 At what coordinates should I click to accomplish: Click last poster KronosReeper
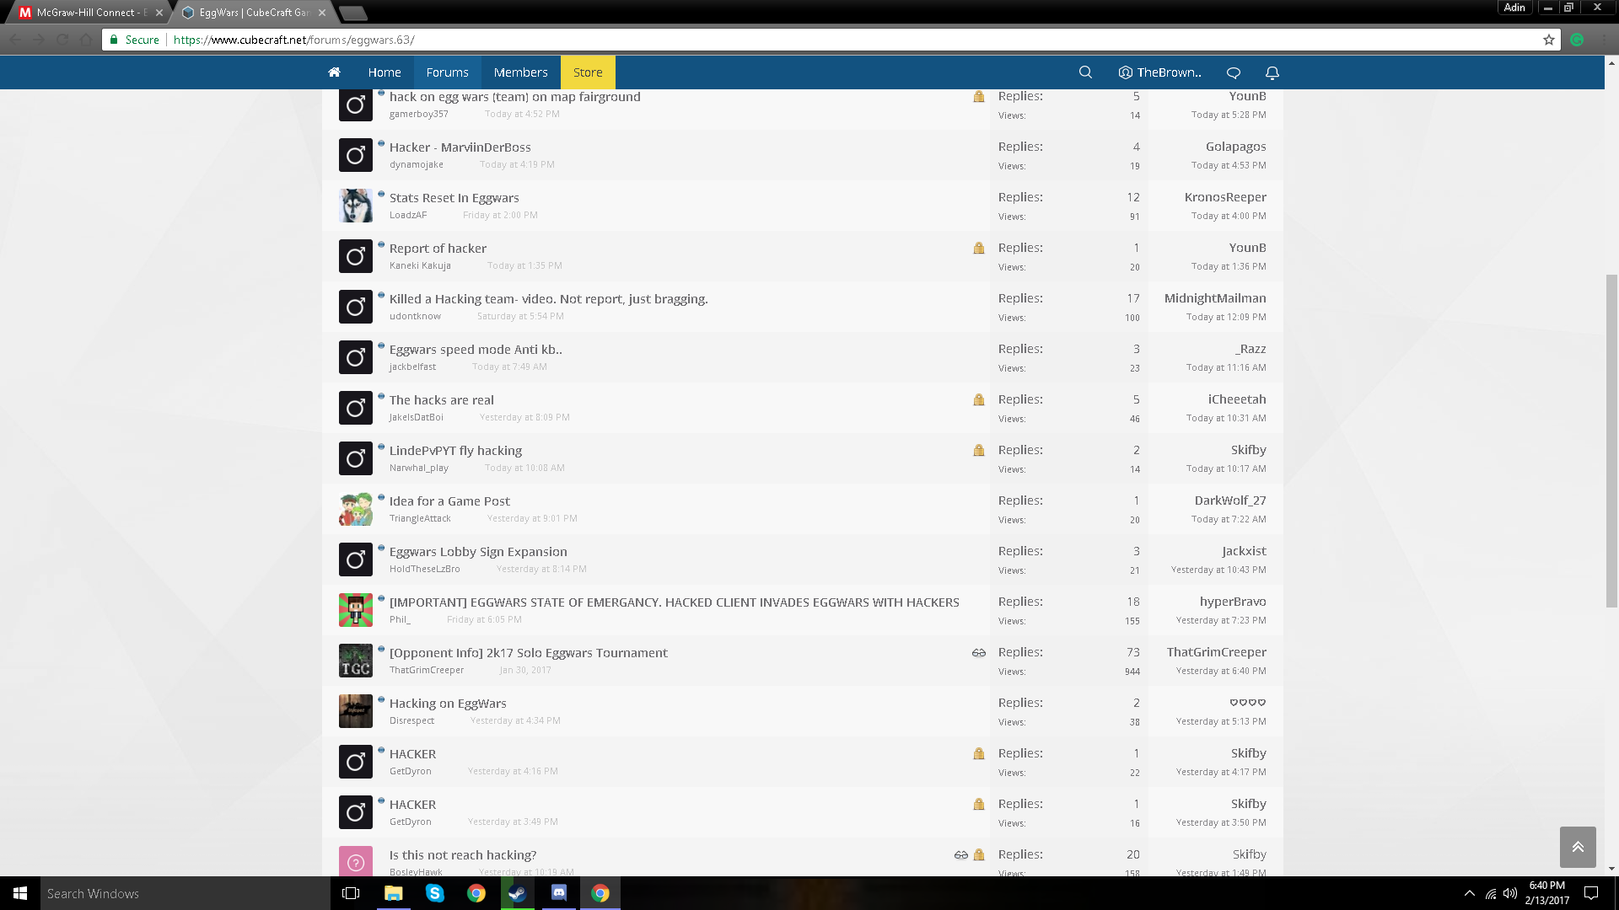[1225, 197]
